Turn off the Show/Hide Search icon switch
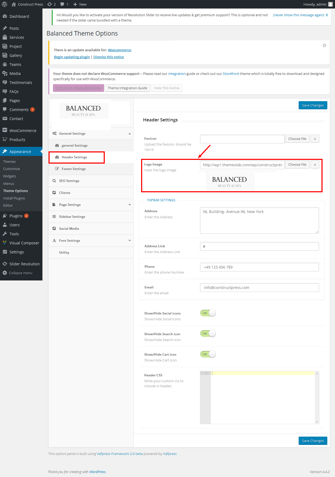Screen dimensions: 335x477 pyautogui.click(x=208, y=334)
